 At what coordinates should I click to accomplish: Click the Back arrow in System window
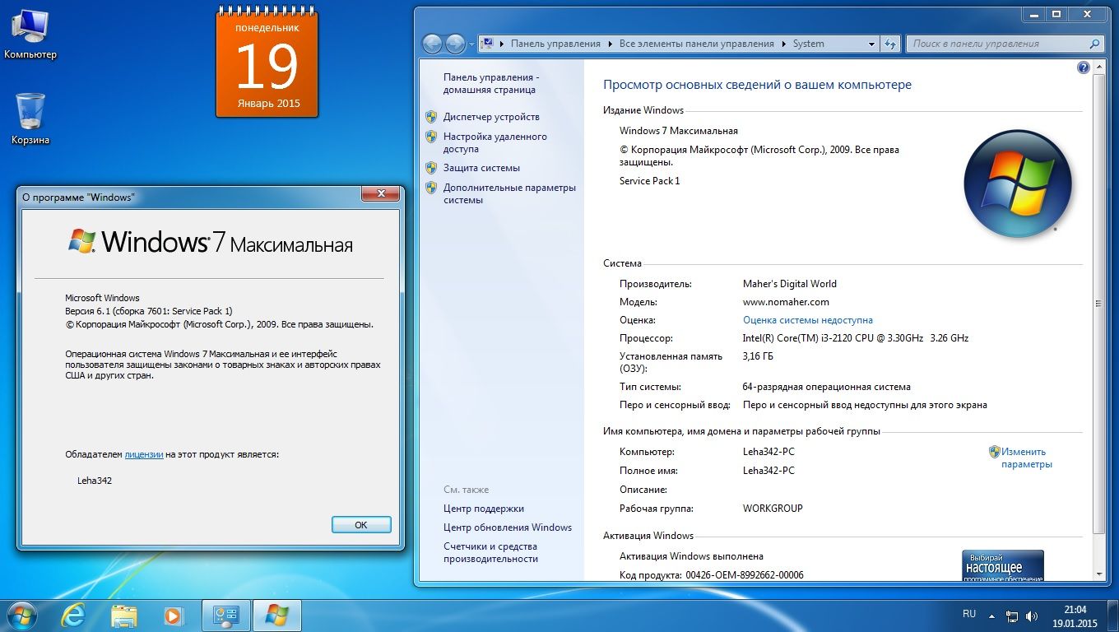point(432,44)
